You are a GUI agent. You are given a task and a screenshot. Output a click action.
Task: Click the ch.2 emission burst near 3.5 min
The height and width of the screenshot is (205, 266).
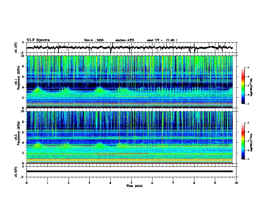coord(100,145)
